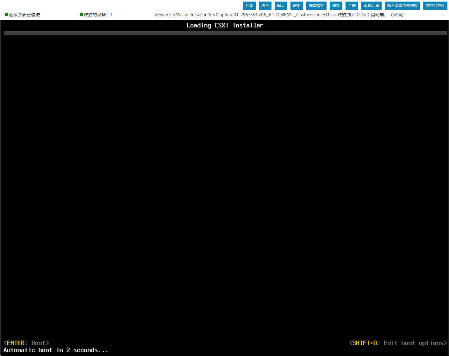The height and width of the screenshot is (356, 449).
Task: Click the Automatic boot countdown text
Action: tap(56, 350)
